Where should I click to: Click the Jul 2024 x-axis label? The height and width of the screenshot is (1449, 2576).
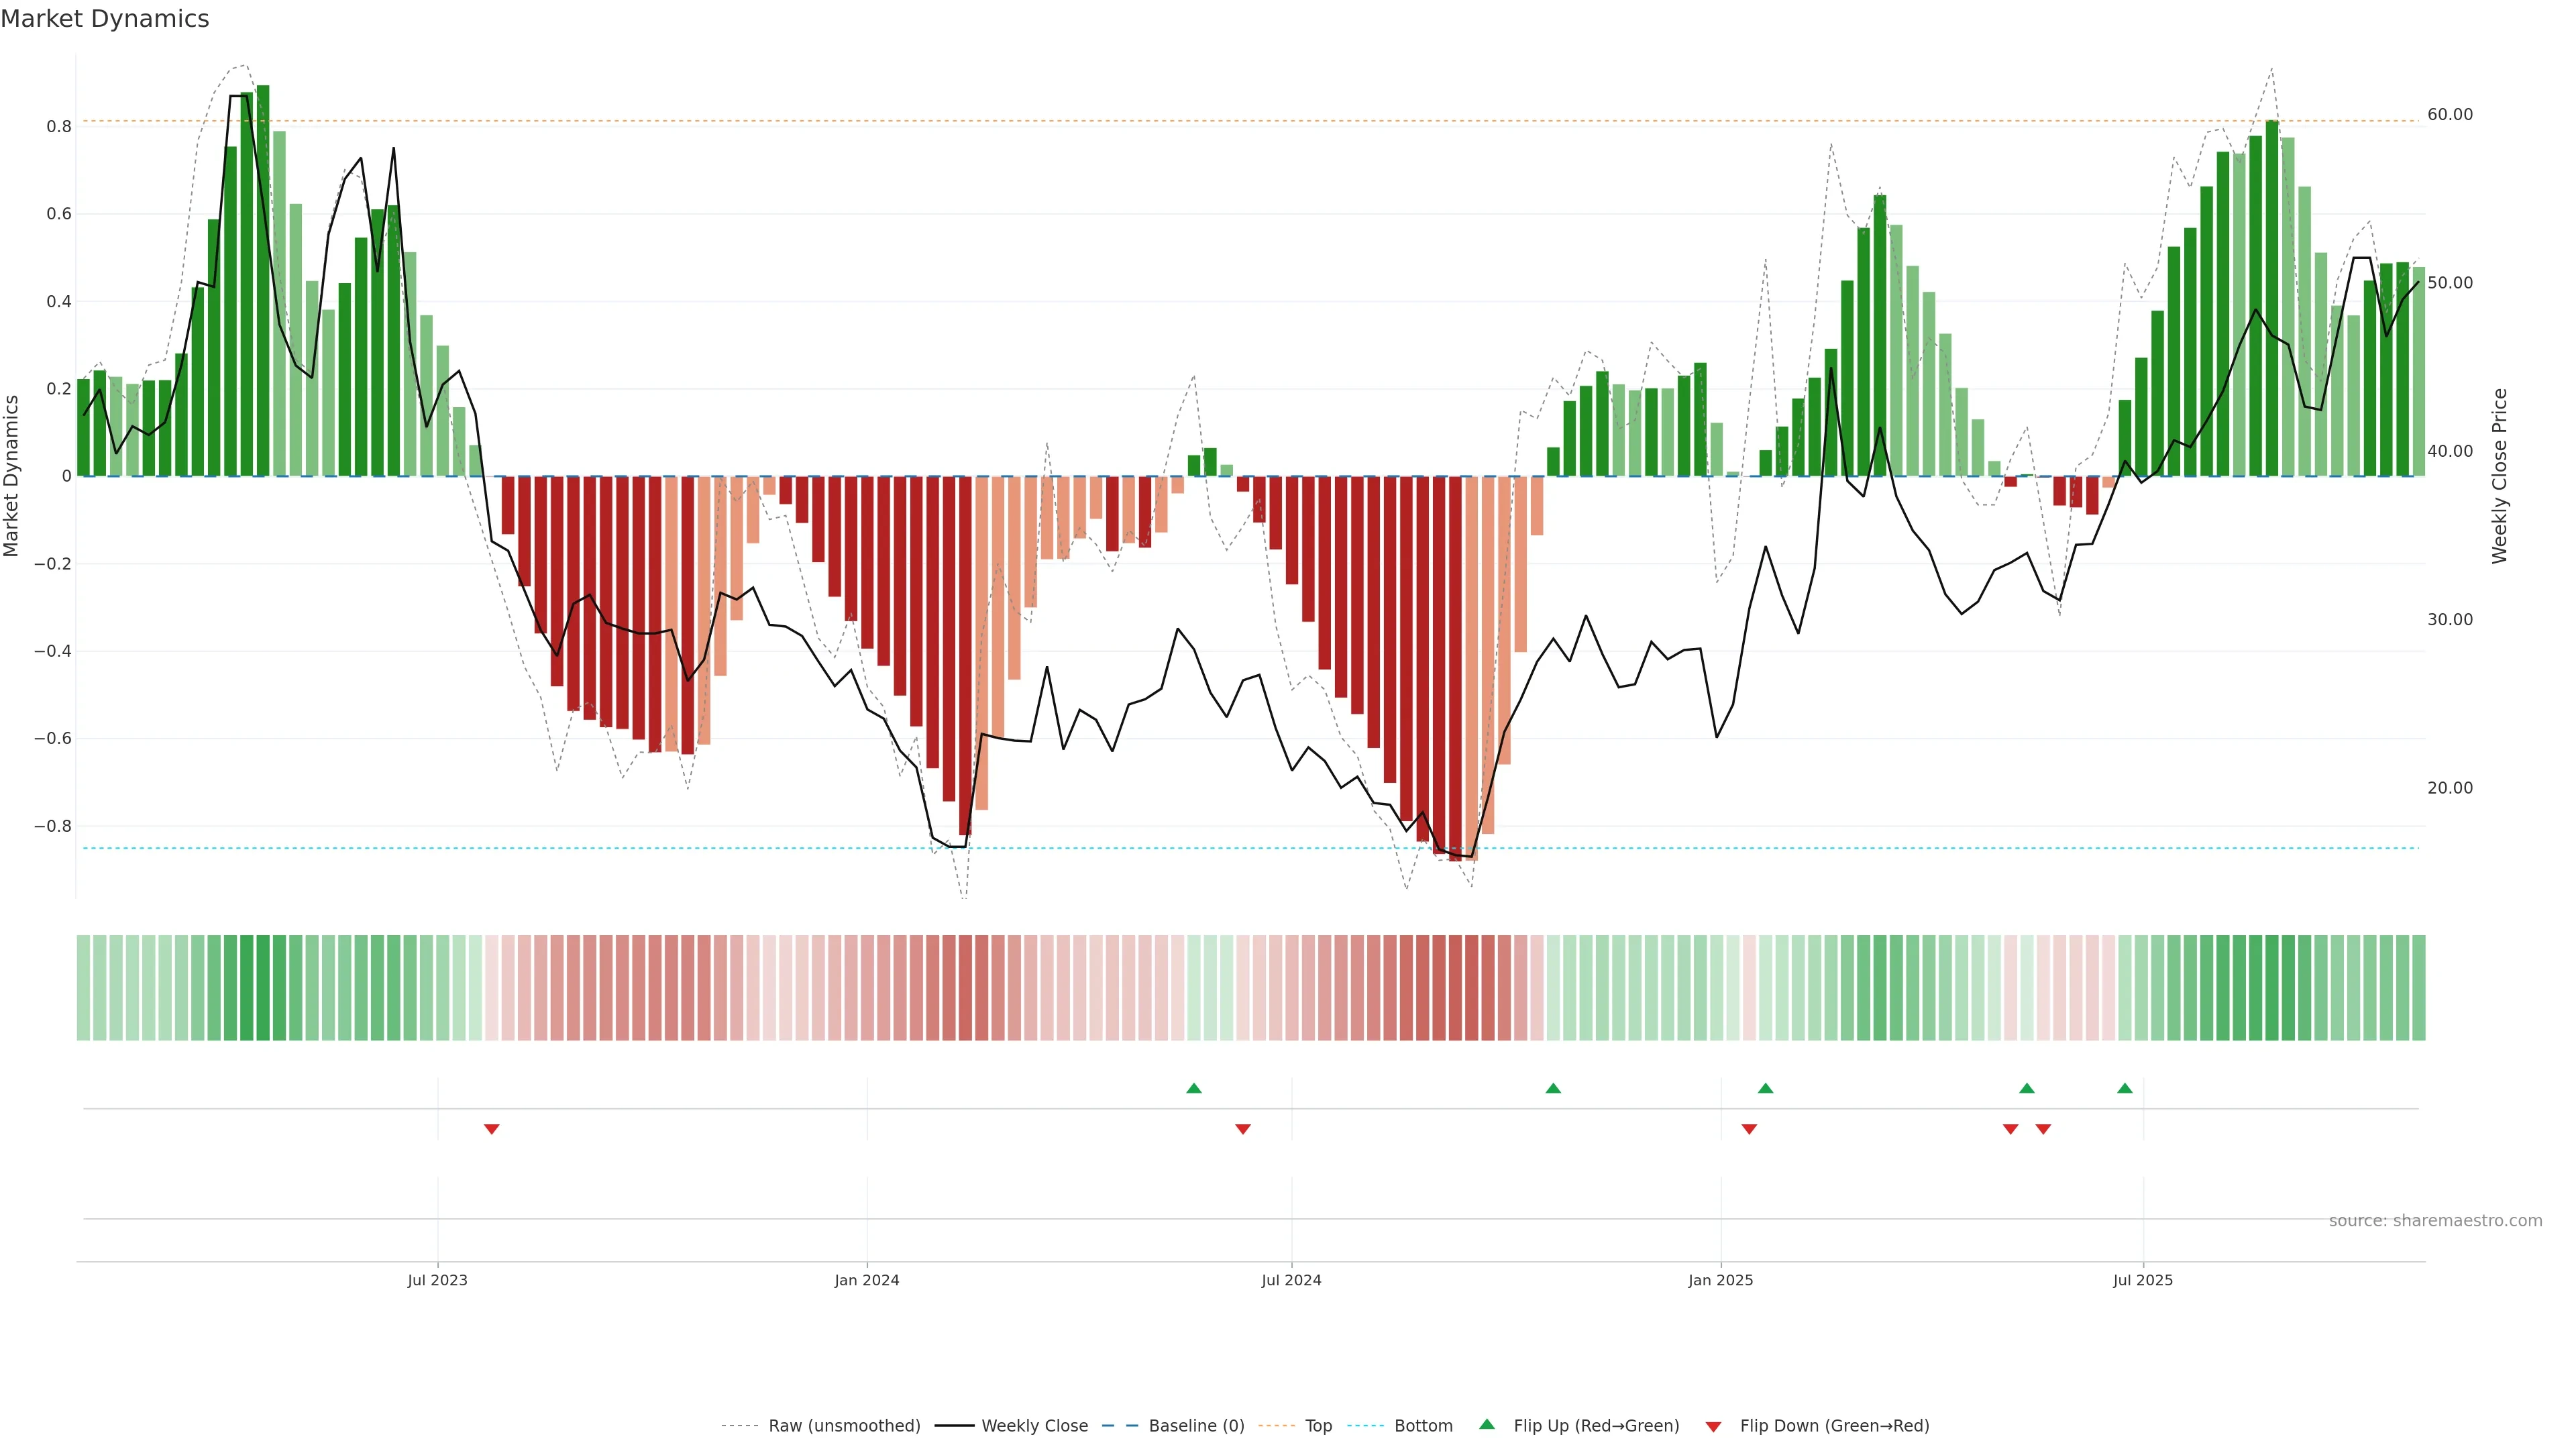pos(1291,1280)
